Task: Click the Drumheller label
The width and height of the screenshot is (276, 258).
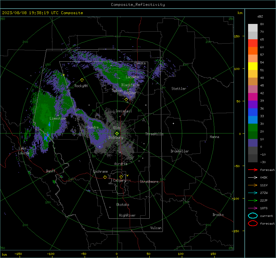Action: 180,151
